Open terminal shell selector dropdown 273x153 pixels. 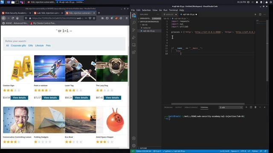231,108
